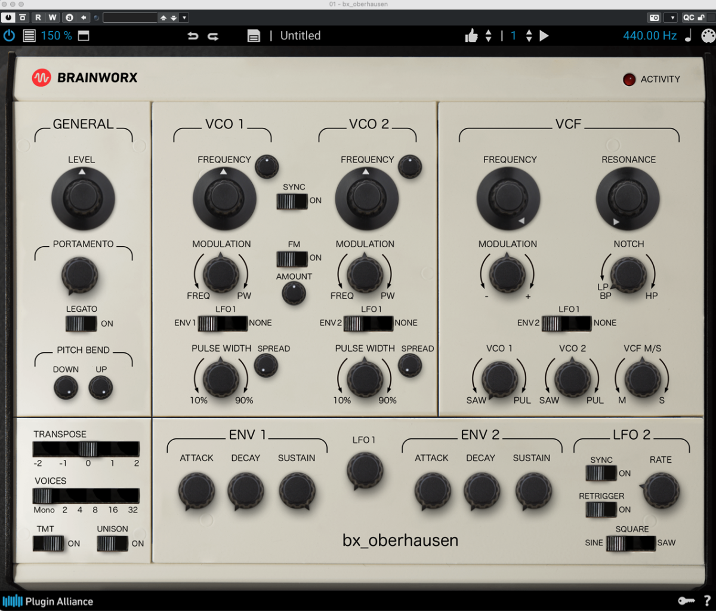The height and width of the screenshot is (611, 716).
Task: Click the window view icon next to 150 %
Action: point(84,36)
